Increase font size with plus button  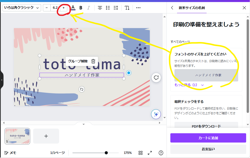click(63, 8)
